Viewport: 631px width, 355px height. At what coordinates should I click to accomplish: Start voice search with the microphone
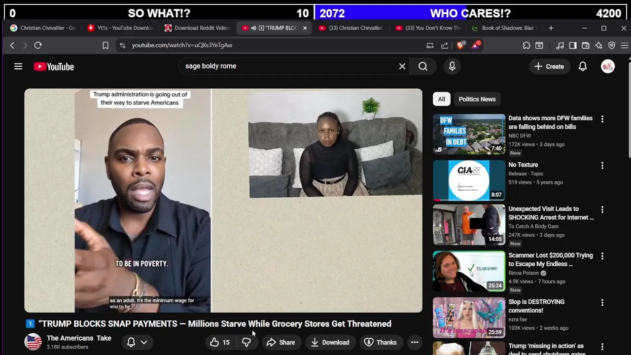(x=452, y=66)
